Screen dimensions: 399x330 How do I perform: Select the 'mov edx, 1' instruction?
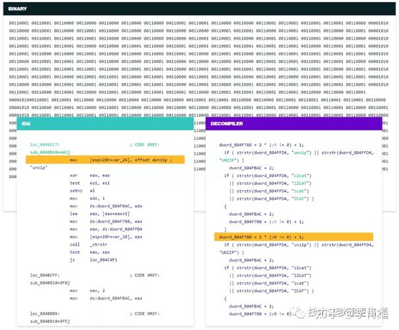pyautogui.click(x=87, y=199)
